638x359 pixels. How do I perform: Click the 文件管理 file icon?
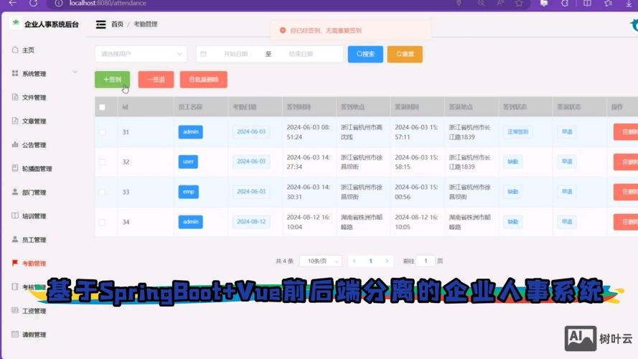tap(15, 97)
